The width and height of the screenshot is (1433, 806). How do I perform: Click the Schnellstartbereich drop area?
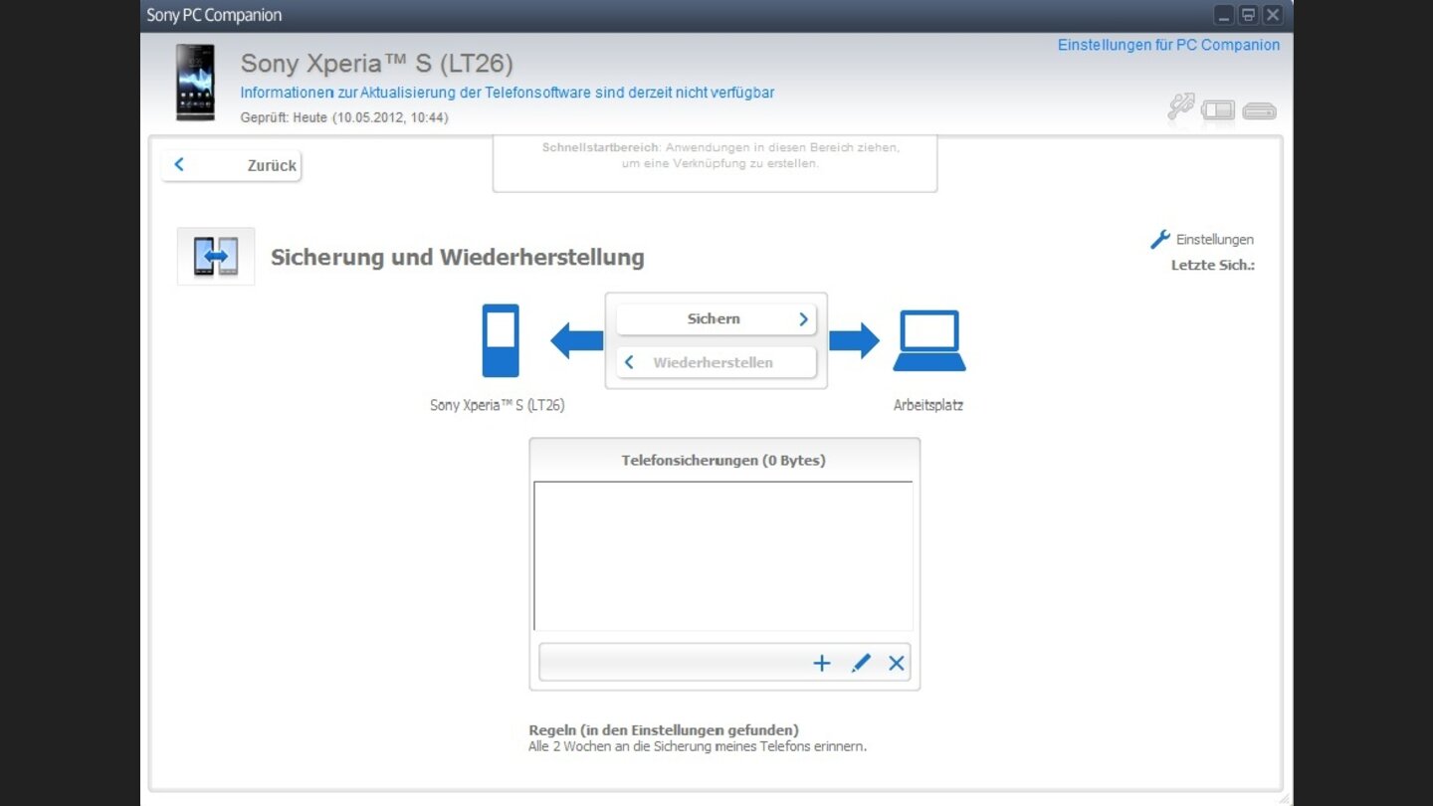[716, 163]
